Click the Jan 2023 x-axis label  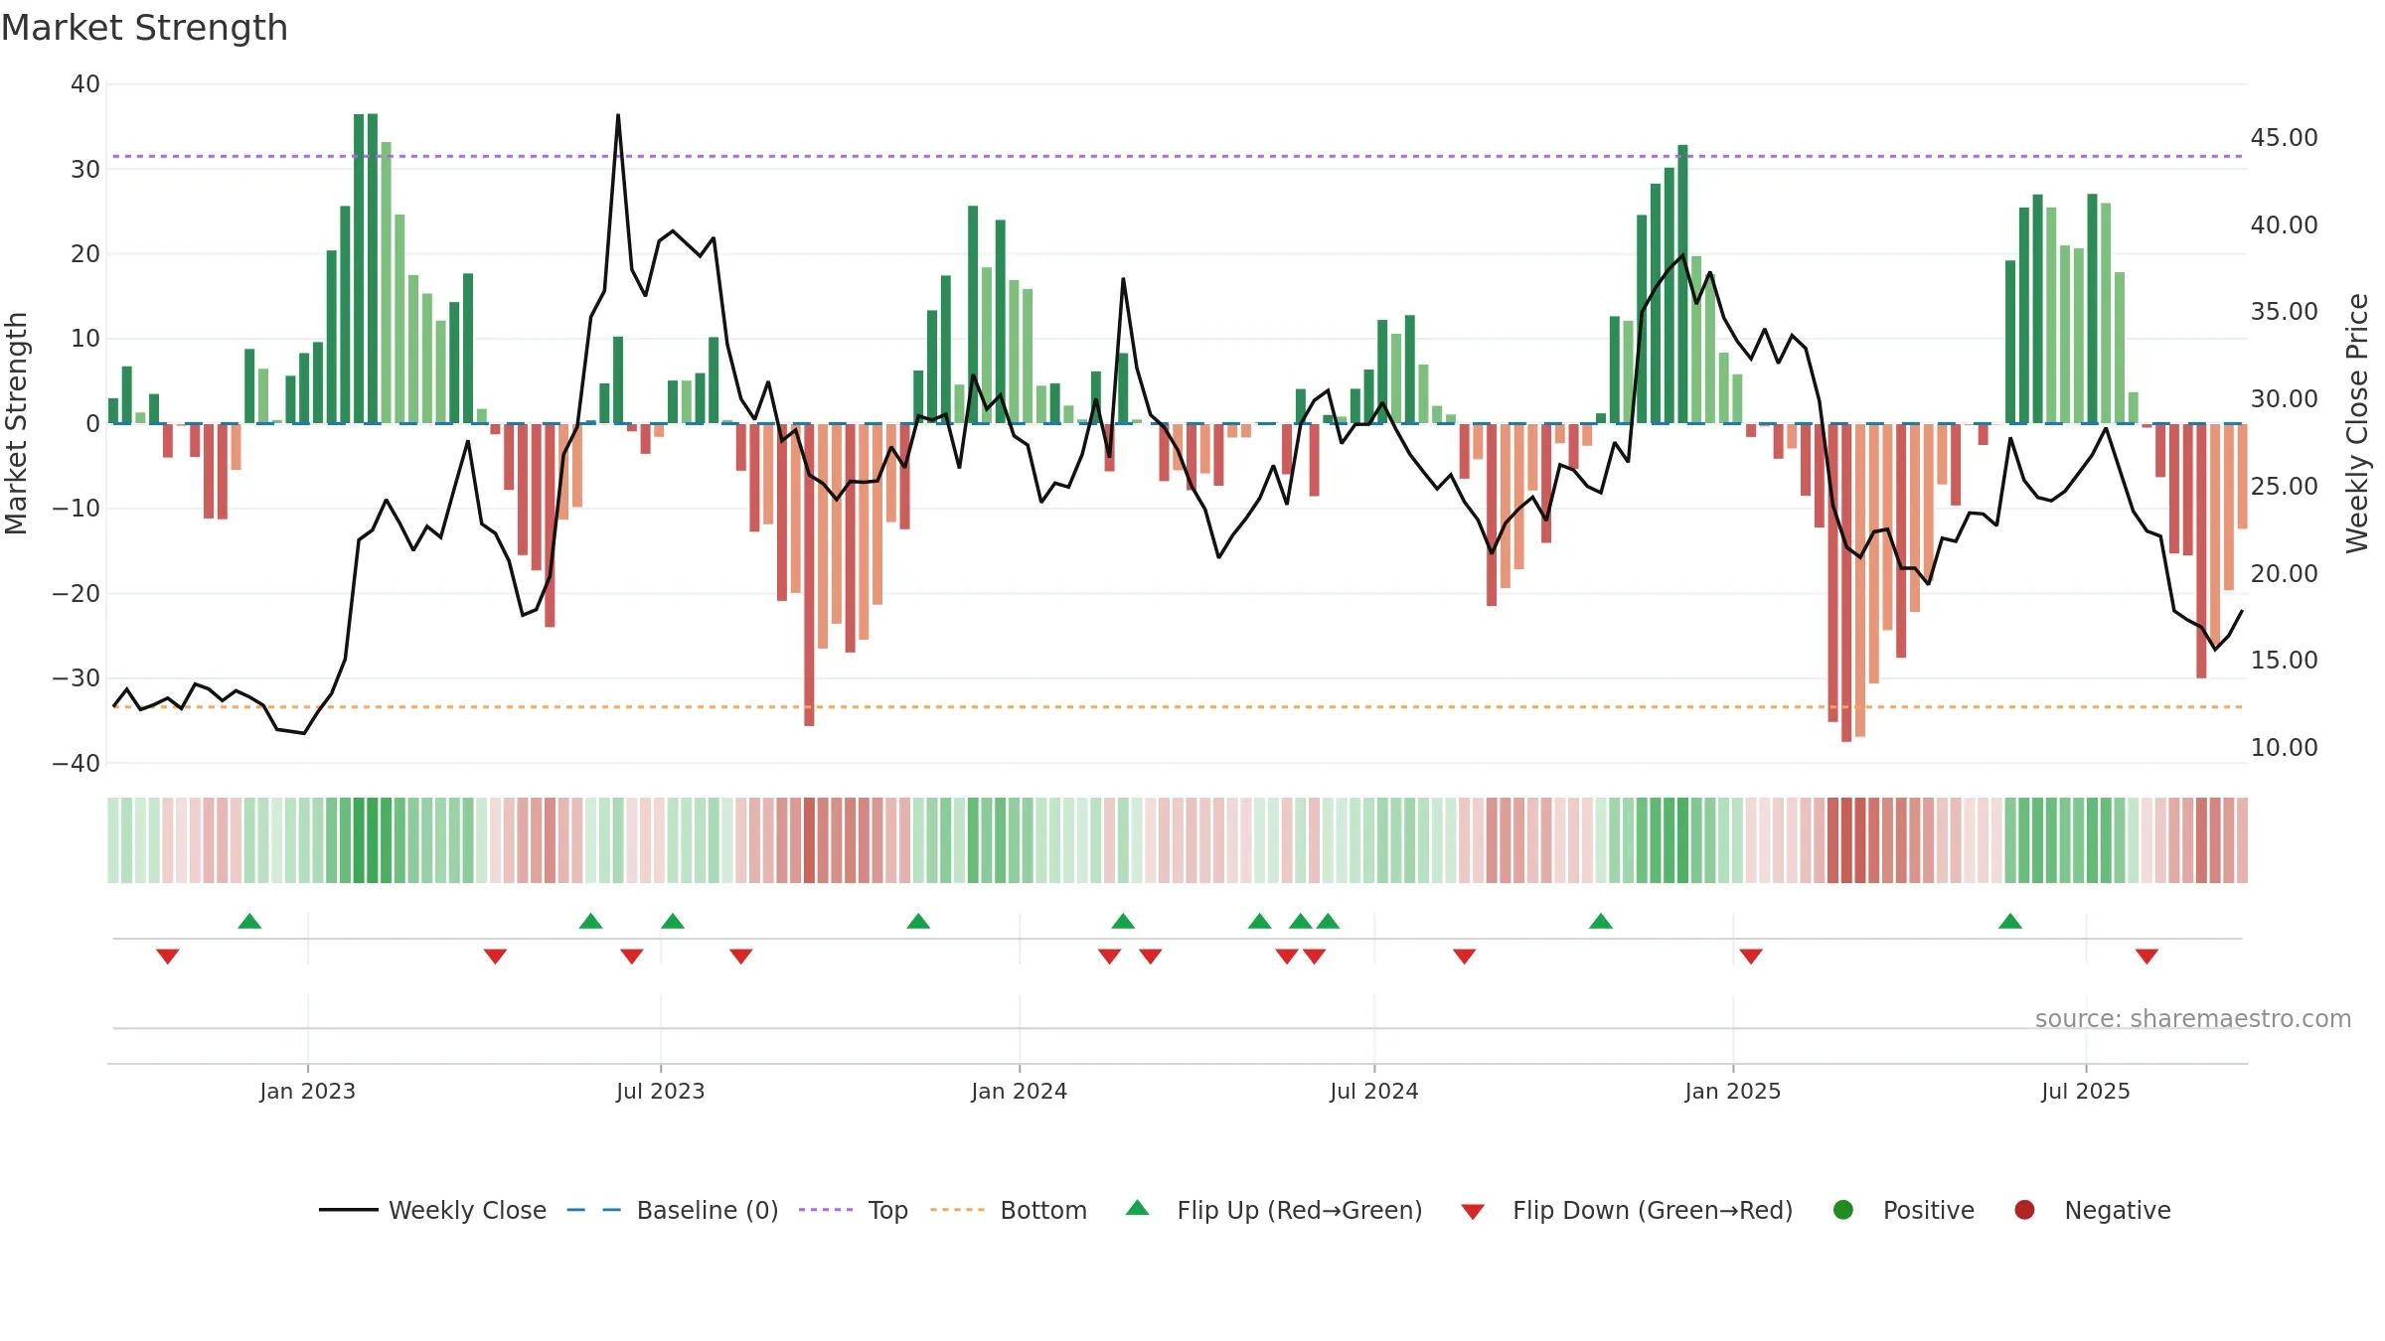[x=307, y=1091]
